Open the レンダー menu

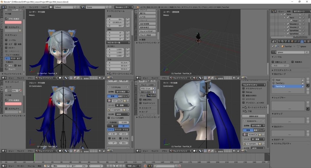(x=22, y=7)
